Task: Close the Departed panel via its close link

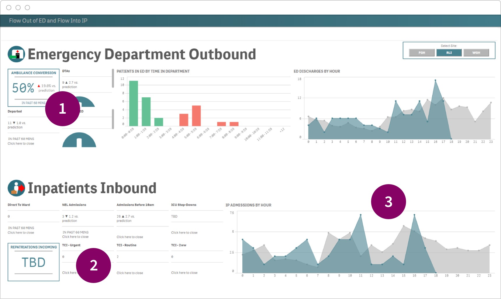Action: click(x=21, y=143)
